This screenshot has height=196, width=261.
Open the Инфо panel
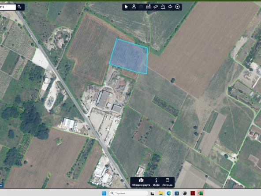[x=156, y=182]
